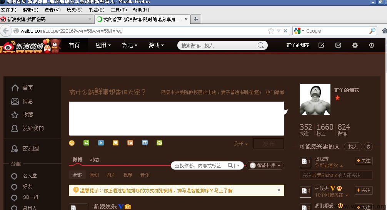Open the 热门微博 link
The width and height of the screenshot is (387, 210).
[275, 92]
